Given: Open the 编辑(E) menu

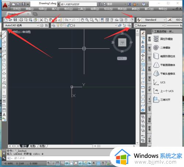Looking at the screenshot, I should 29,9.
